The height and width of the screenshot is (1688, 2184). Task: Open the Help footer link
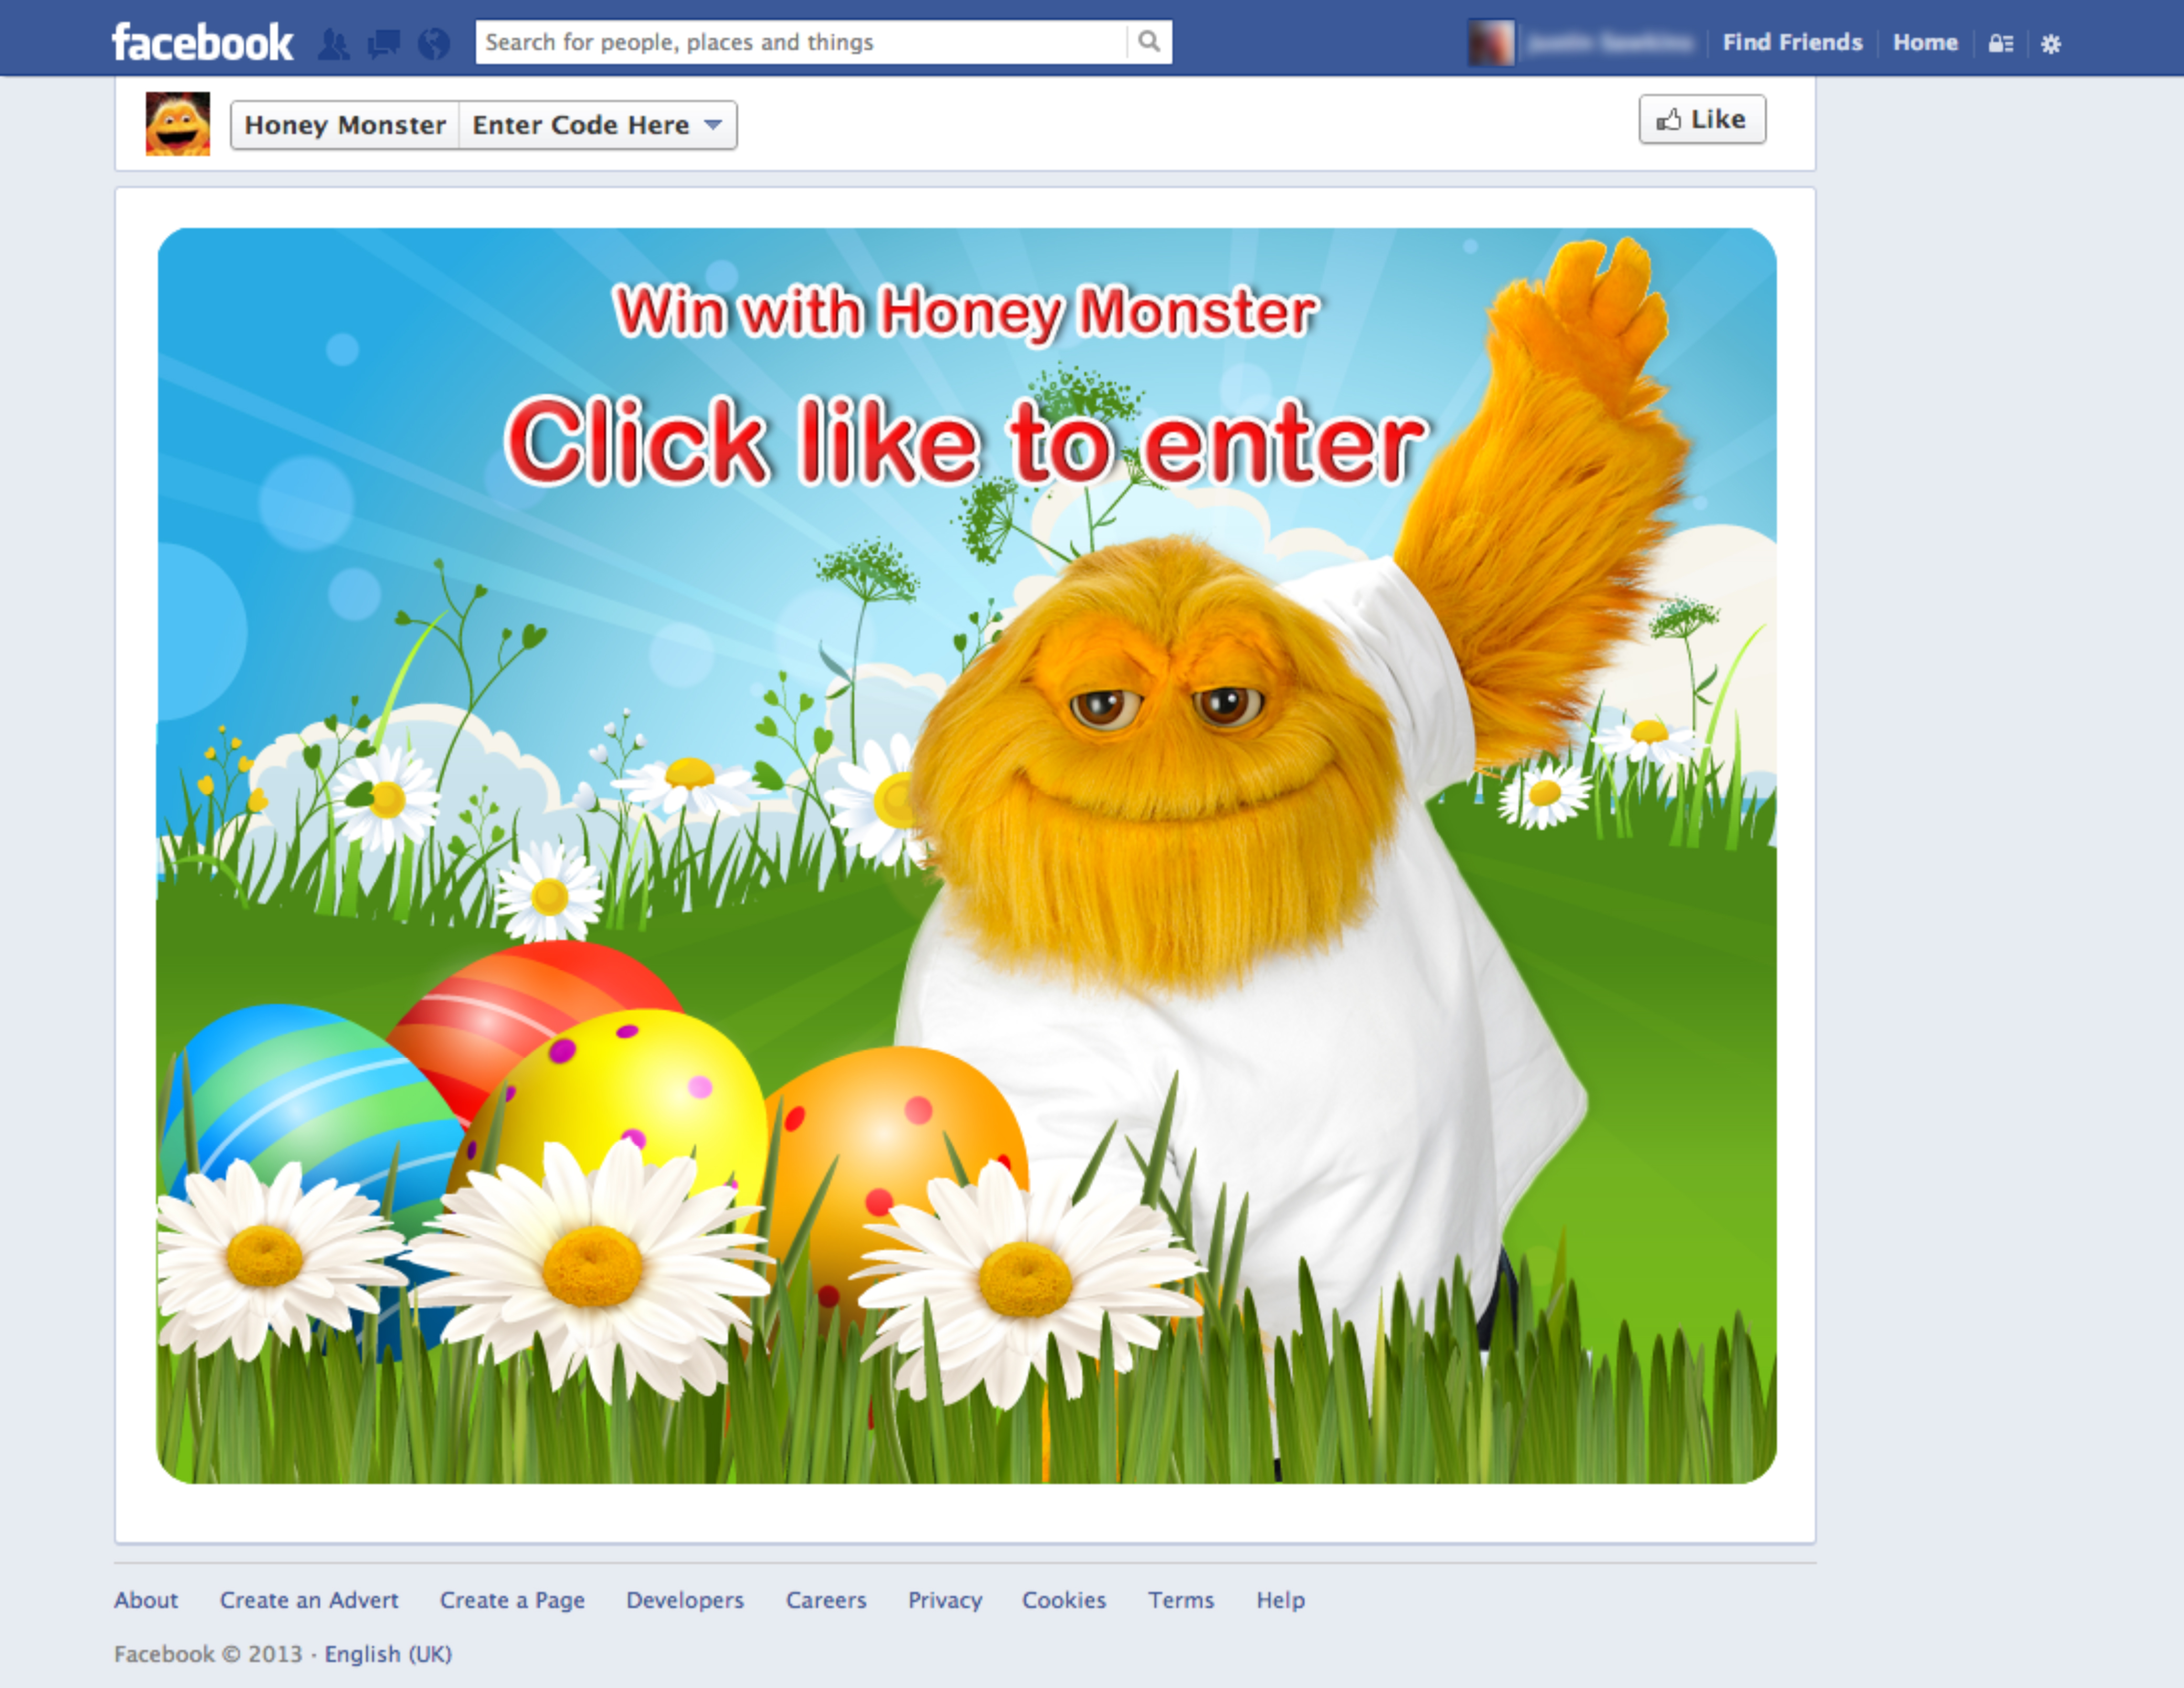click(1281, 1600)
